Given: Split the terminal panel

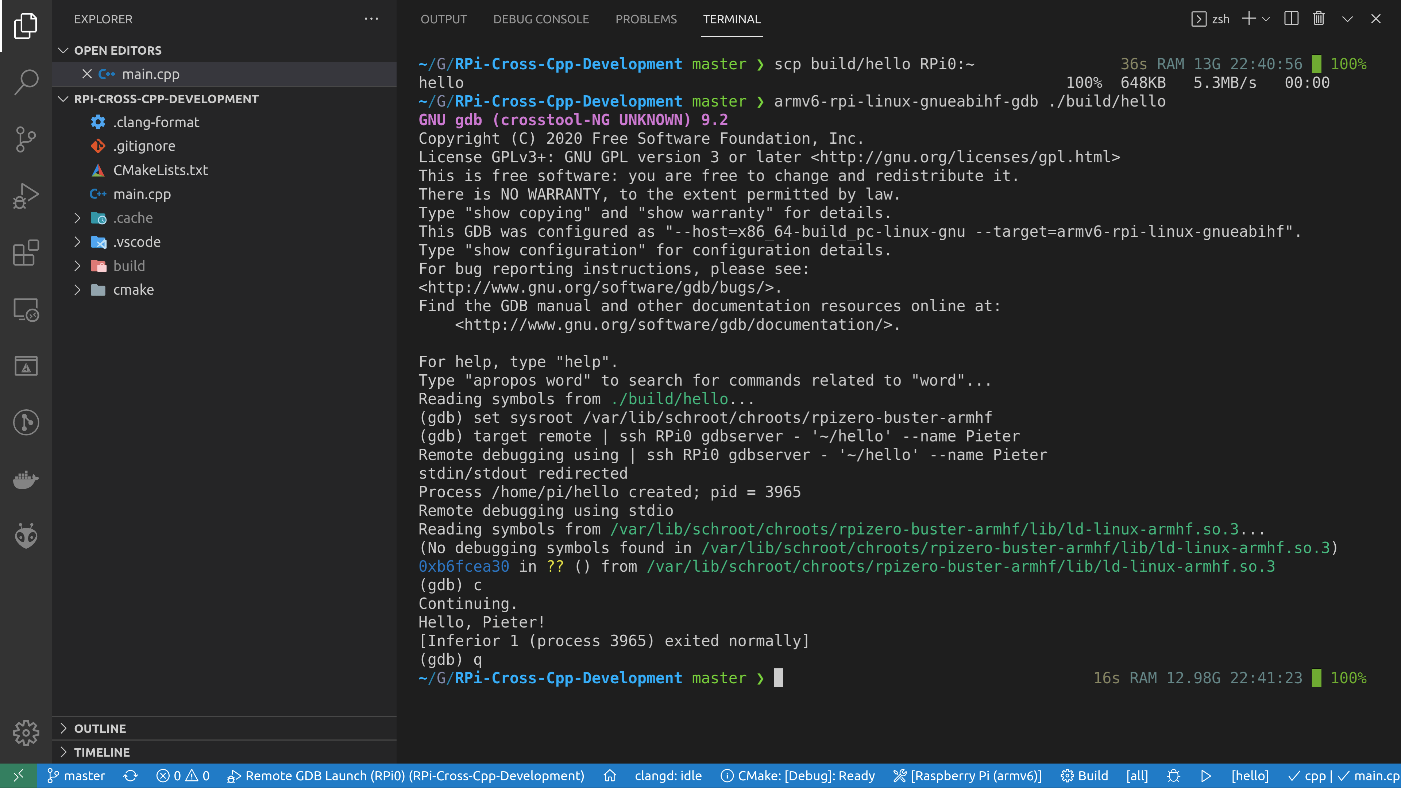Looking at the screenshot, I should pyautogui.click(x=1291, y=19).
